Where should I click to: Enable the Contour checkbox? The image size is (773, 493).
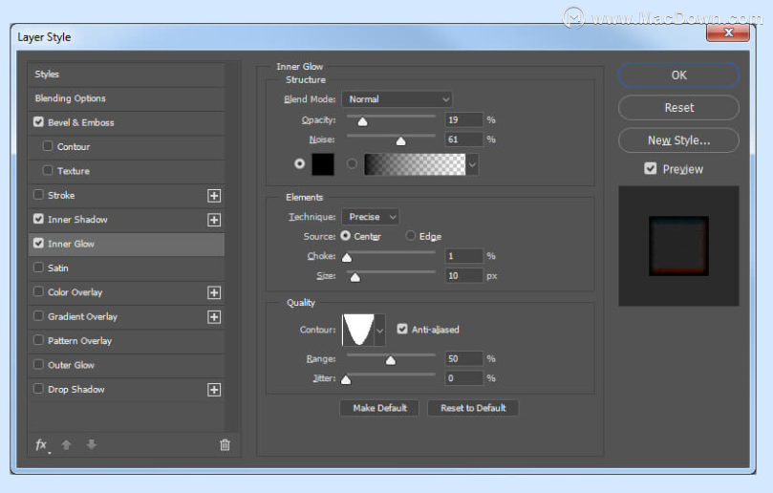(48, 146)
